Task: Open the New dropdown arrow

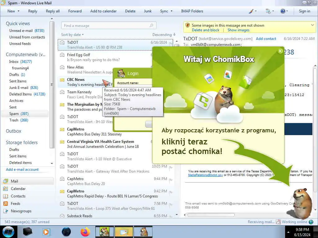Action: [19, 11]
